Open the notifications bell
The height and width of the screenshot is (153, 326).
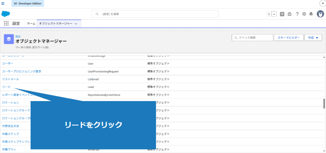[x=311, y=14]
